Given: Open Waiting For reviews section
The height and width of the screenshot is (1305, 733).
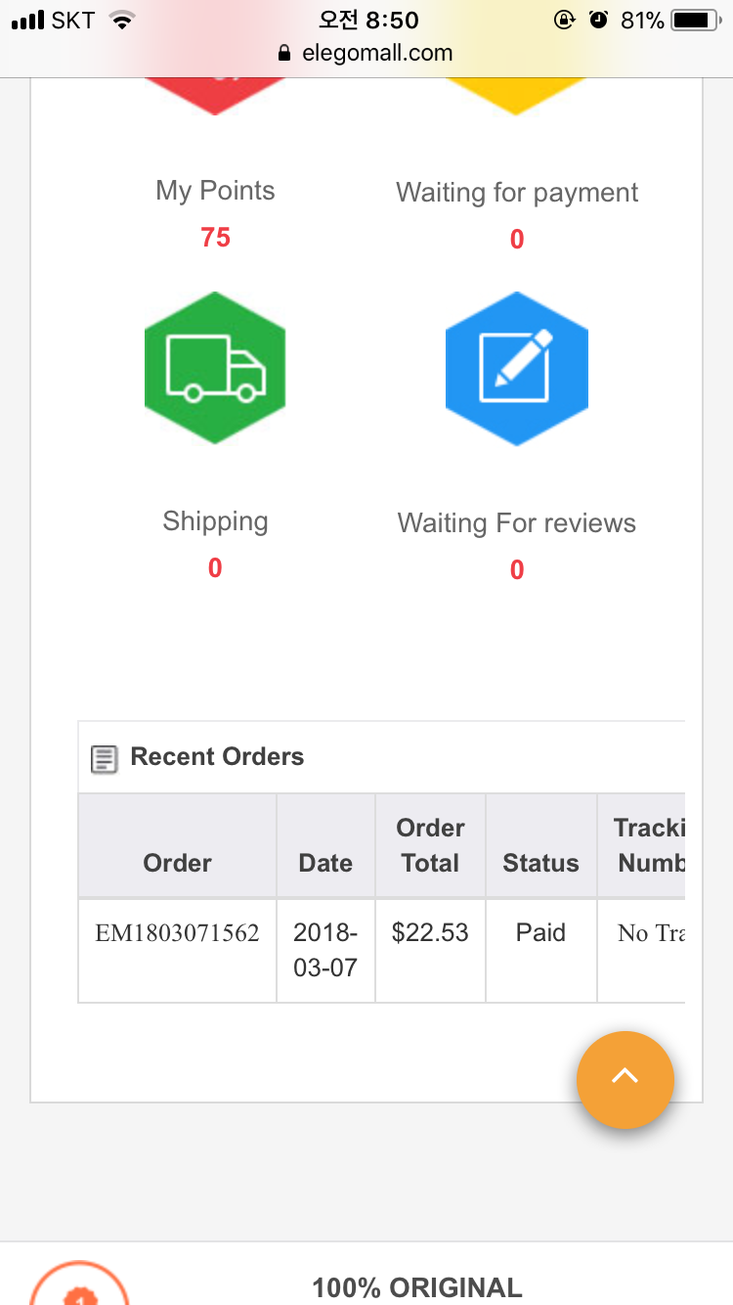Looking at the screenshot, I should tap(516, 523).
